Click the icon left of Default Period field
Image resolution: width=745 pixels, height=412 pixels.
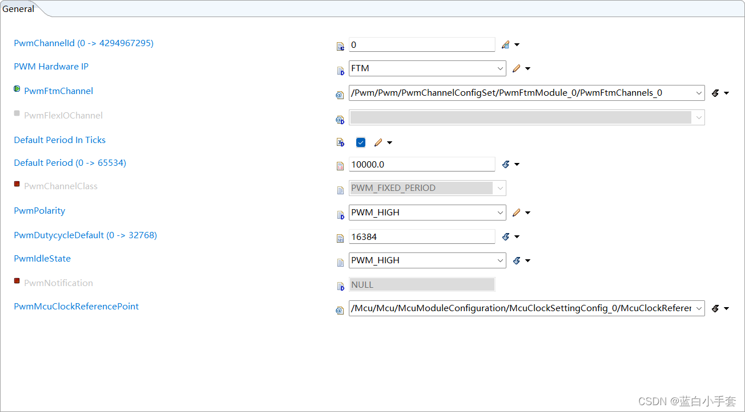(x=340, y=166)
